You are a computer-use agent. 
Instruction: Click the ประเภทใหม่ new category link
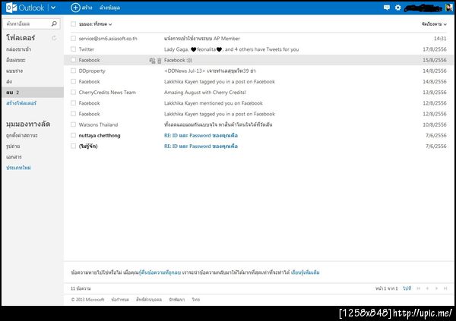[x=18, y=168]
